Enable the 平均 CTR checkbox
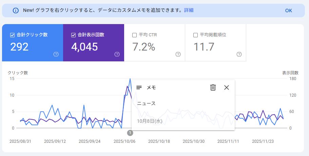Image resolution: width=309 pixels, height=156 pixels. coord(134,35)
